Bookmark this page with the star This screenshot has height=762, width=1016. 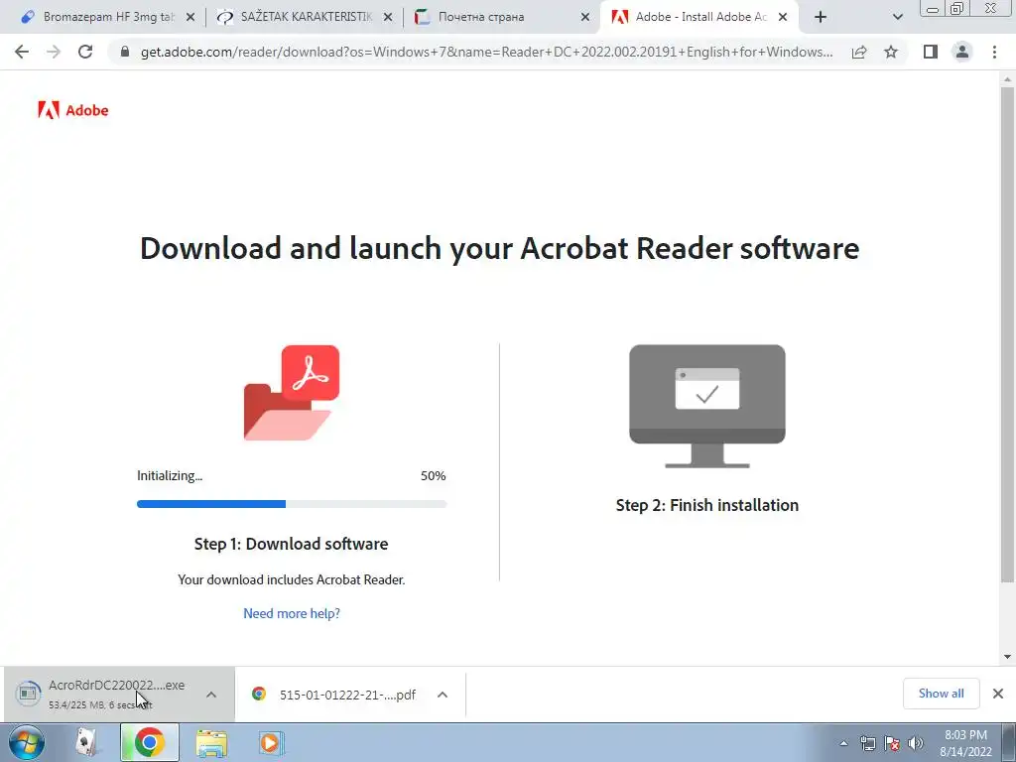click(x=892, y=52)
